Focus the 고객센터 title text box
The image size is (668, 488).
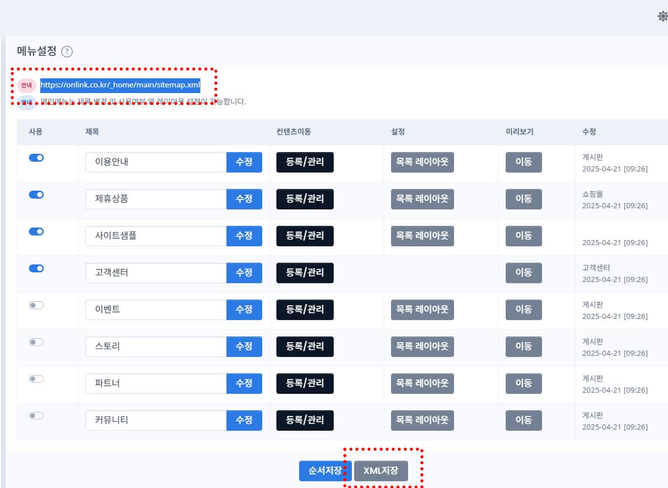click(156, 272)
